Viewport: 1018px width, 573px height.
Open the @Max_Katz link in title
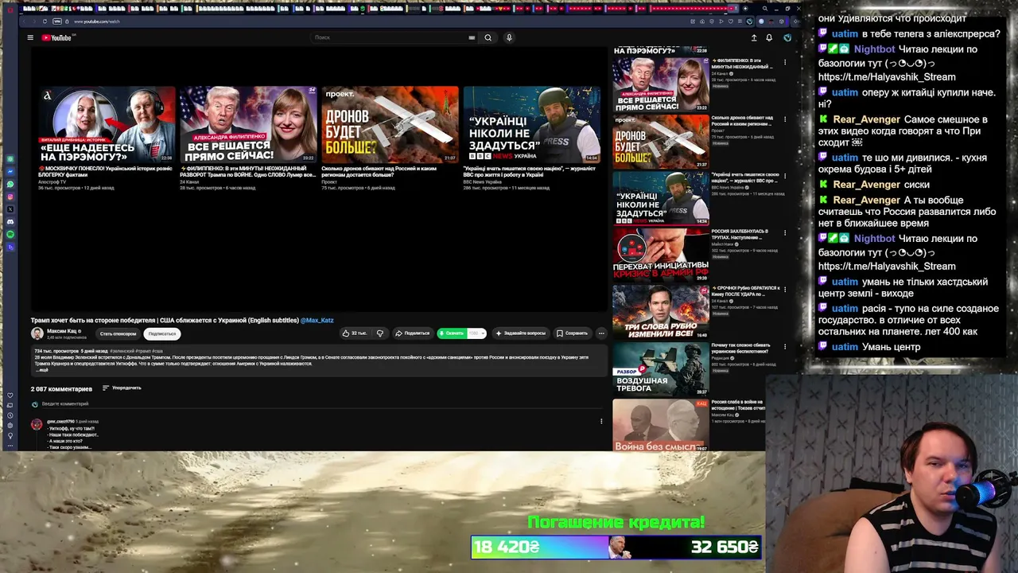coord(317,321)
